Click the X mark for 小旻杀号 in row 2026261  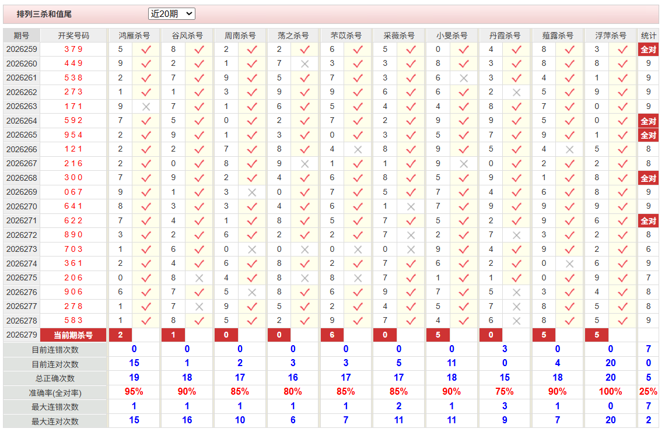(x=464, y=79)
